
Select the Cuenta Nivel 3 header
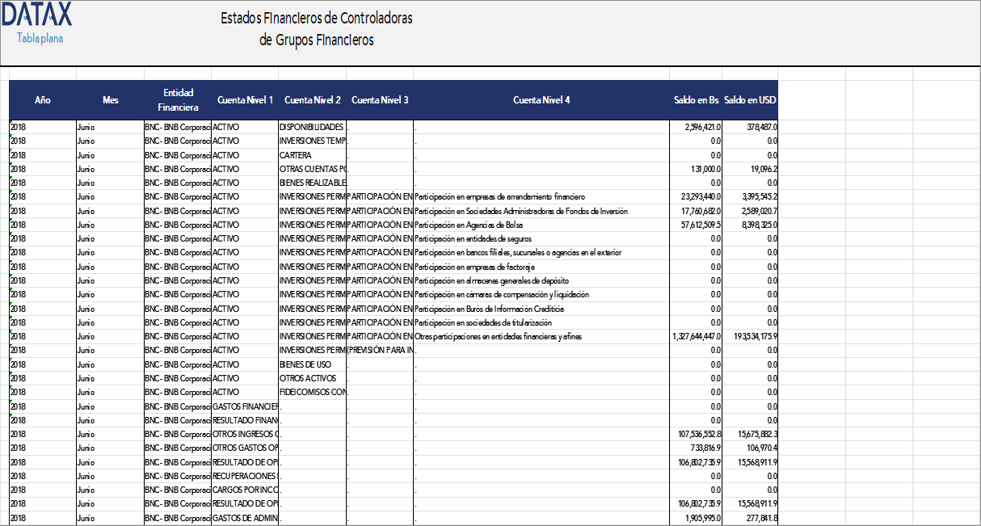click(380, 100)
